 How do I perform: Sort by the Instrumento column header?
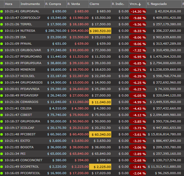tap(32, 4)
